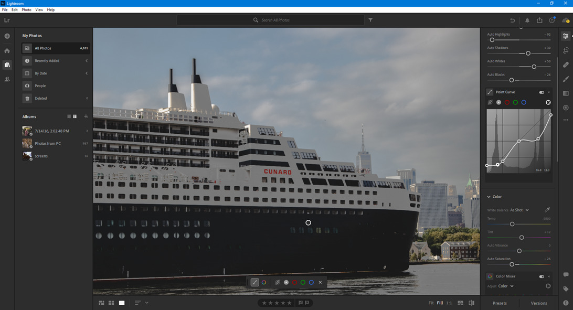573x310 pixels.
Task: Set zoom to Fill
Action: click(440, 303)
